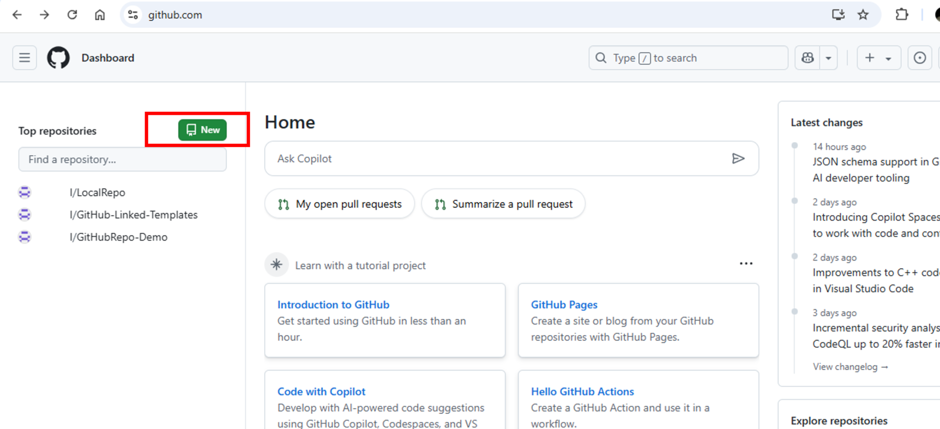This screenshot has width=940, height=429.
Task: Click the GitHub logo to go home
Action: coord(58,57)
